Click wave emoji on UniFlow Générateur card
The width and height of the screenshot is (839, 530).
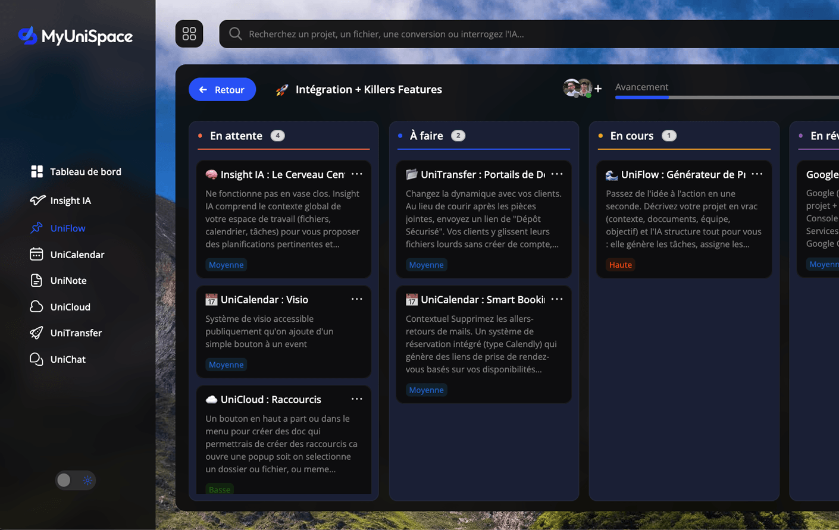click(612, 174)
